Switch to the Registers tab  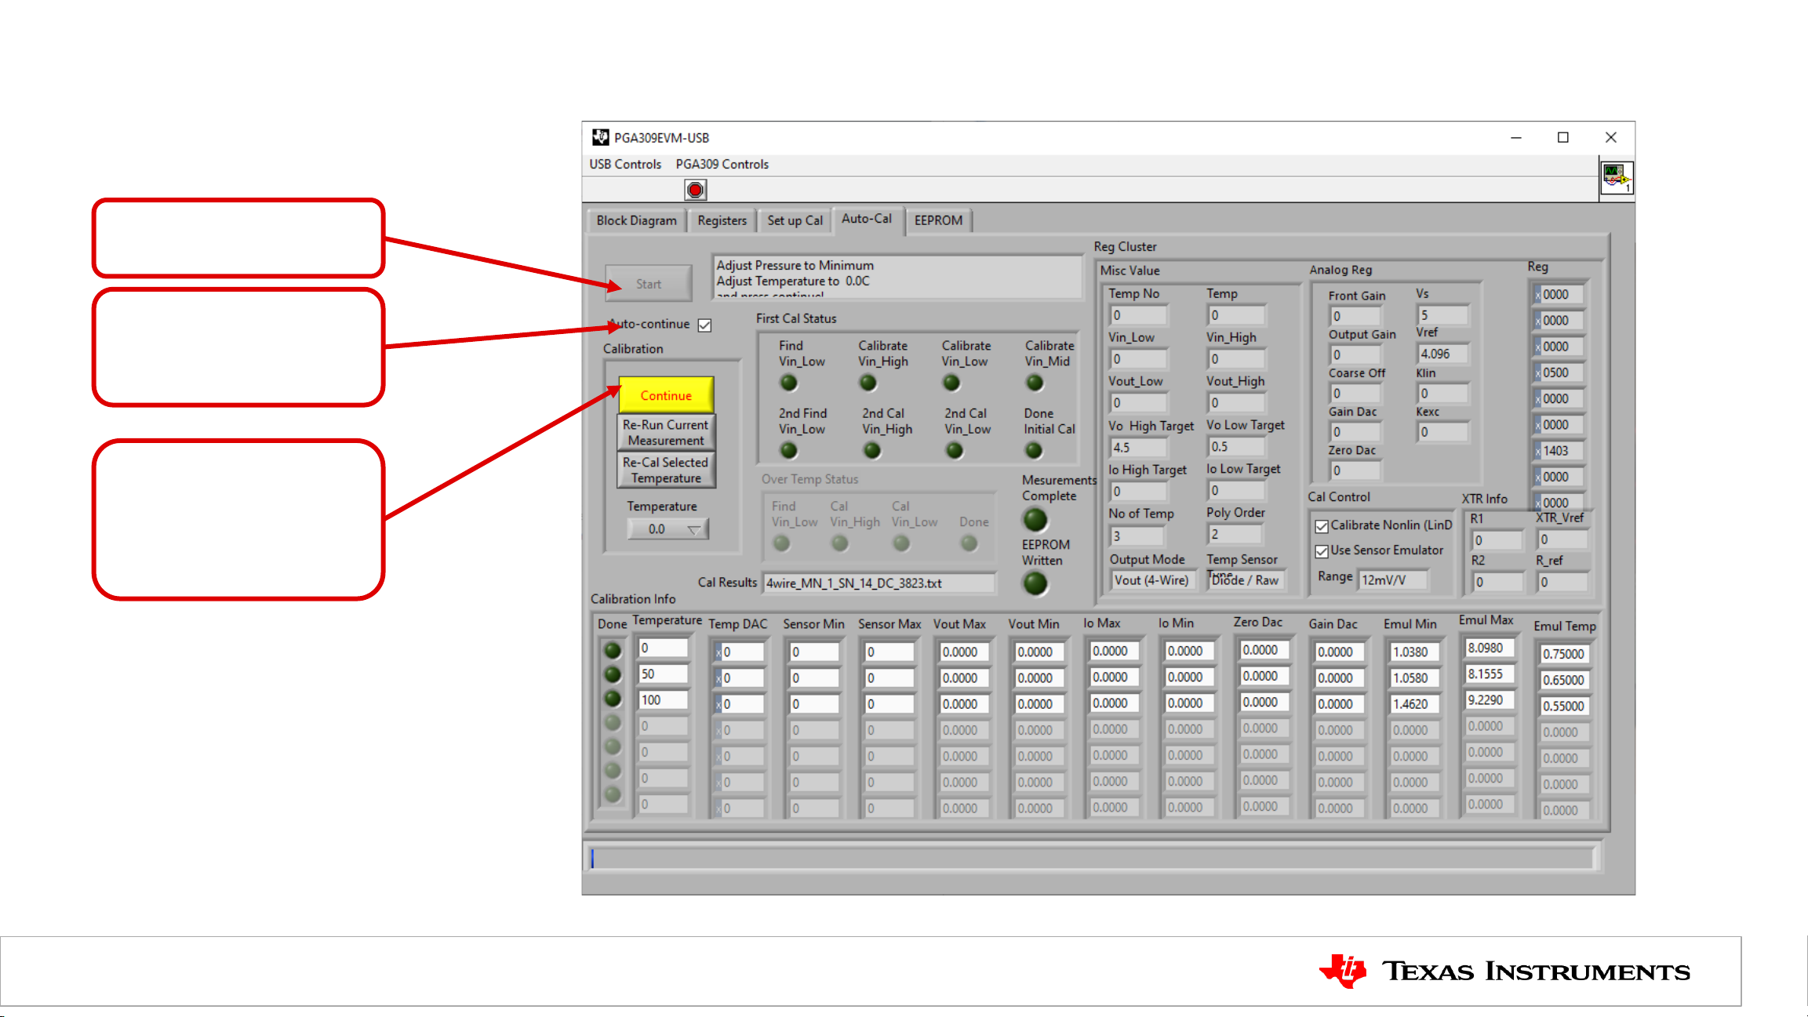coord(722,220)
